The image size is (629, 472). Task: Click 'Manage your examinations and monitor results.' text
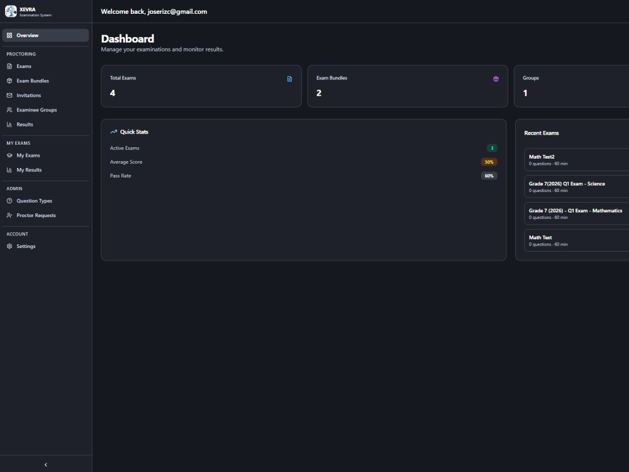pos(162,49)
